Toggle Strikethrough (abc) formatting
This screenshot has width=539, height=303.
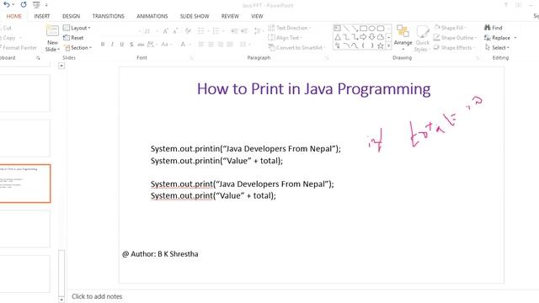click(141, 45)
